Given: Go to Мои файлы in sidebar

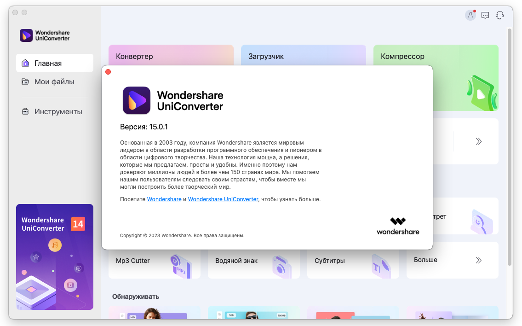Looking at the screenshot, I should coord(55,81).
